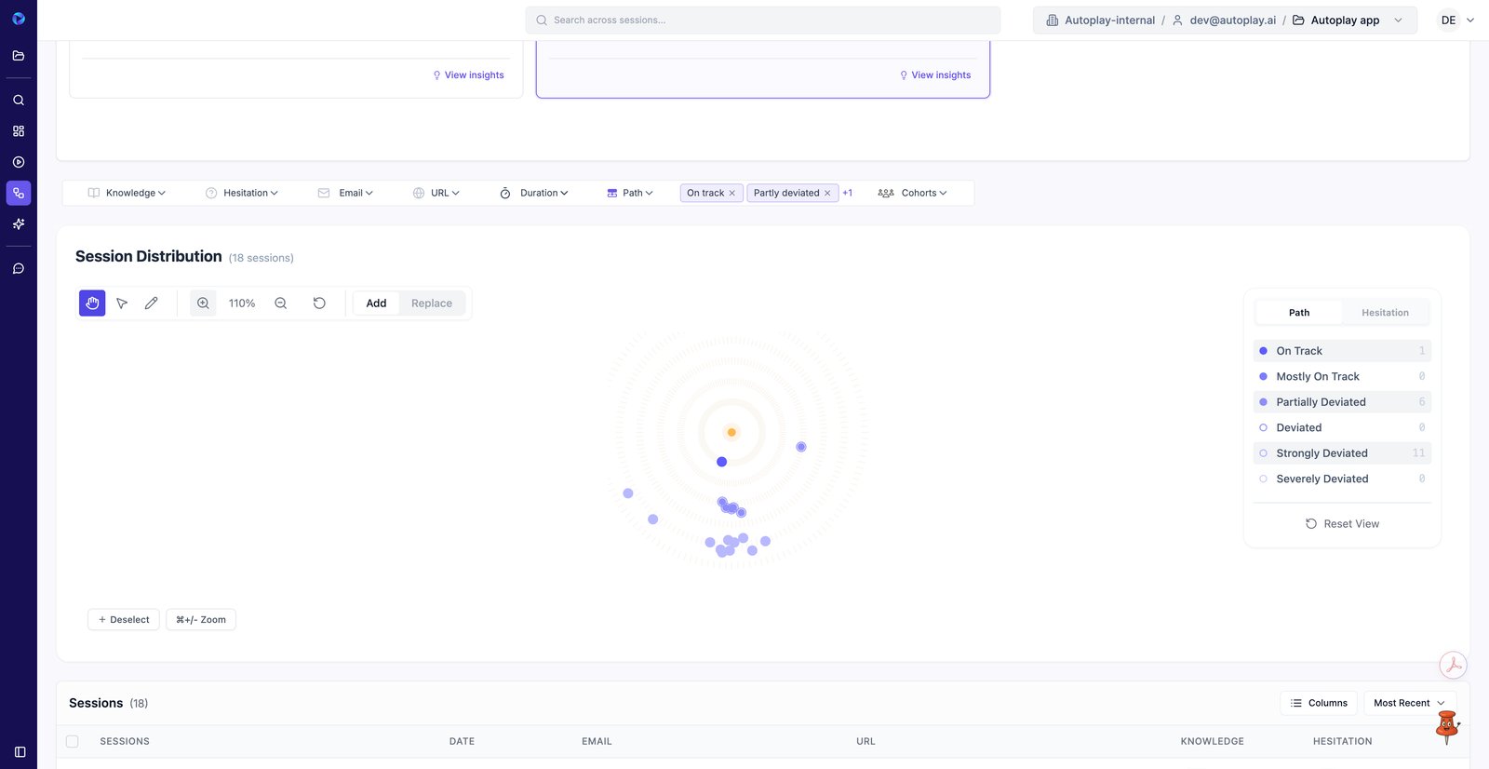Expand the Hesitation filter dropdown
Image resolution: width=1489 pixels, height=769 pixels.
[242, 194]
